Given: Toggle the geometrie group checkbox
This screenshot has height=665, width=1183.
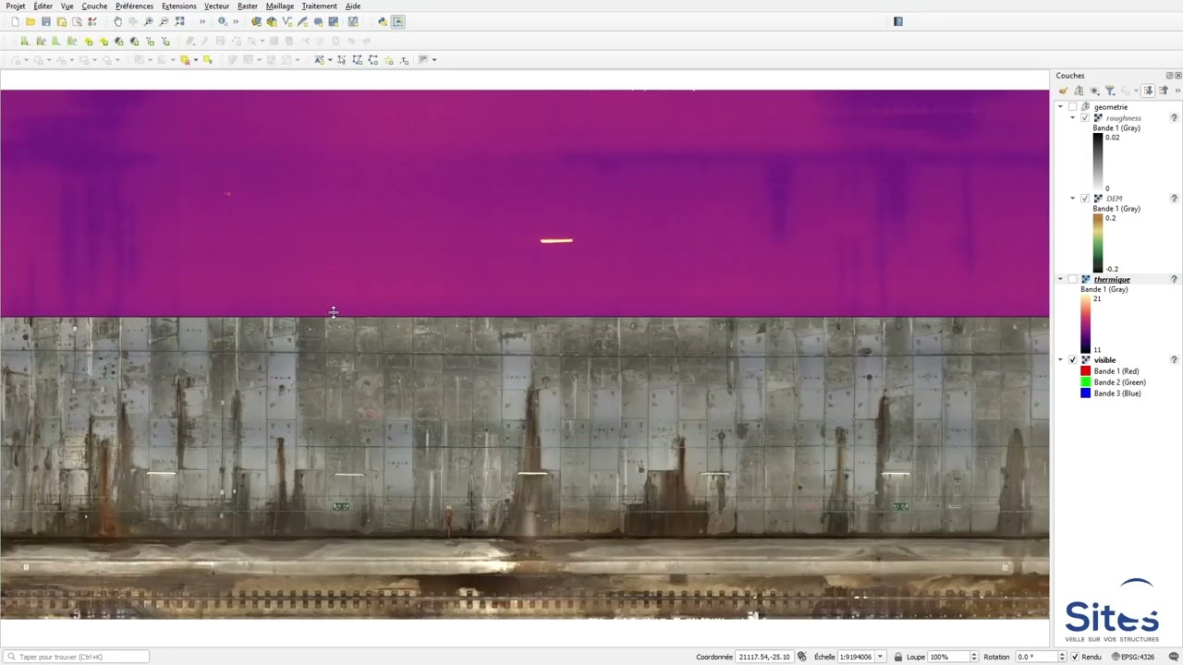Looking at the screenshot, I should (x=1072, y=107).
